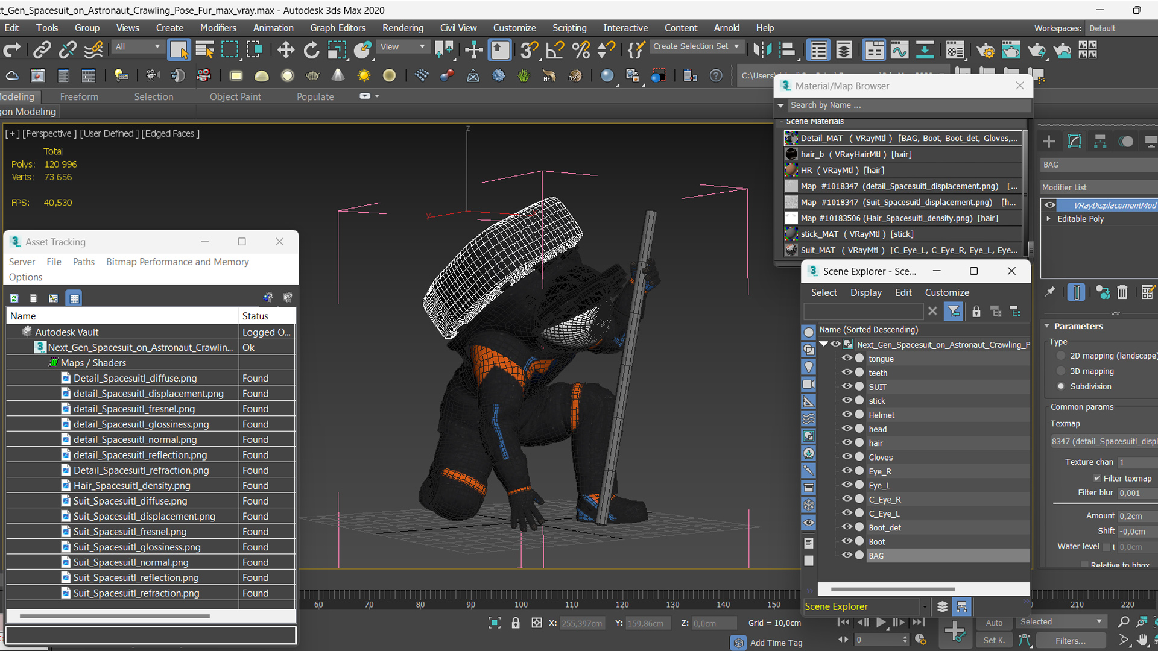1158x651 pixels.
Task: Lock the selection in Scene Explorer toolbar
Action: [976, 312]
